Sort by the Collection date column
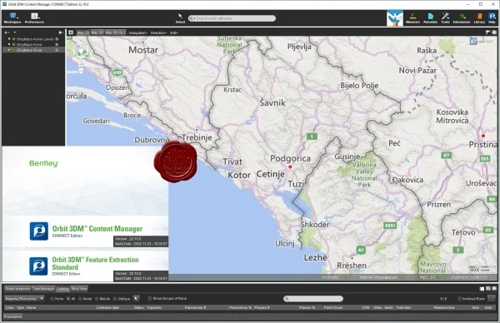Image resolution: width=500 pixels, height=323 pixels. coord(107,308)
